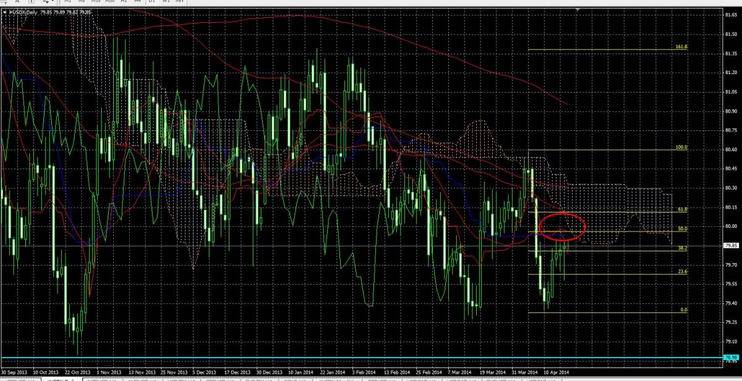
Task: Click the 81.20 value on the price scale
Action: [x=730, y=72]
